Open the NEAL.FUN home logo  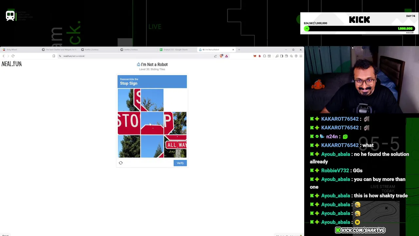pyautogui.click(x=11, y=64)
